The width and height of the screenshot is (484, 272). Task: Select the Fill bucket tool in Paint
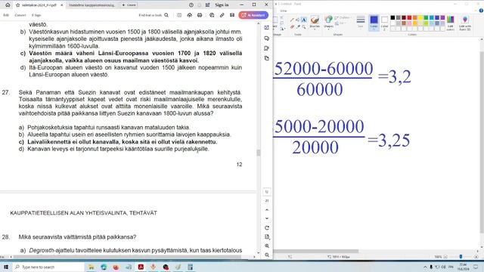298,20
